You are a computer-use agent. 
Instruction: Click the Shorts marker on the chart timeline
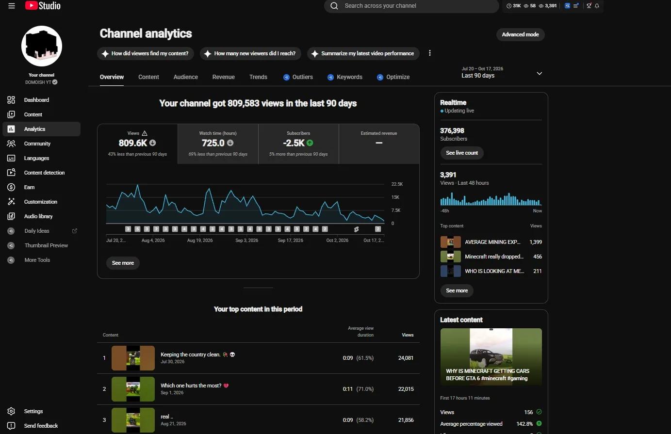[357, 229]
